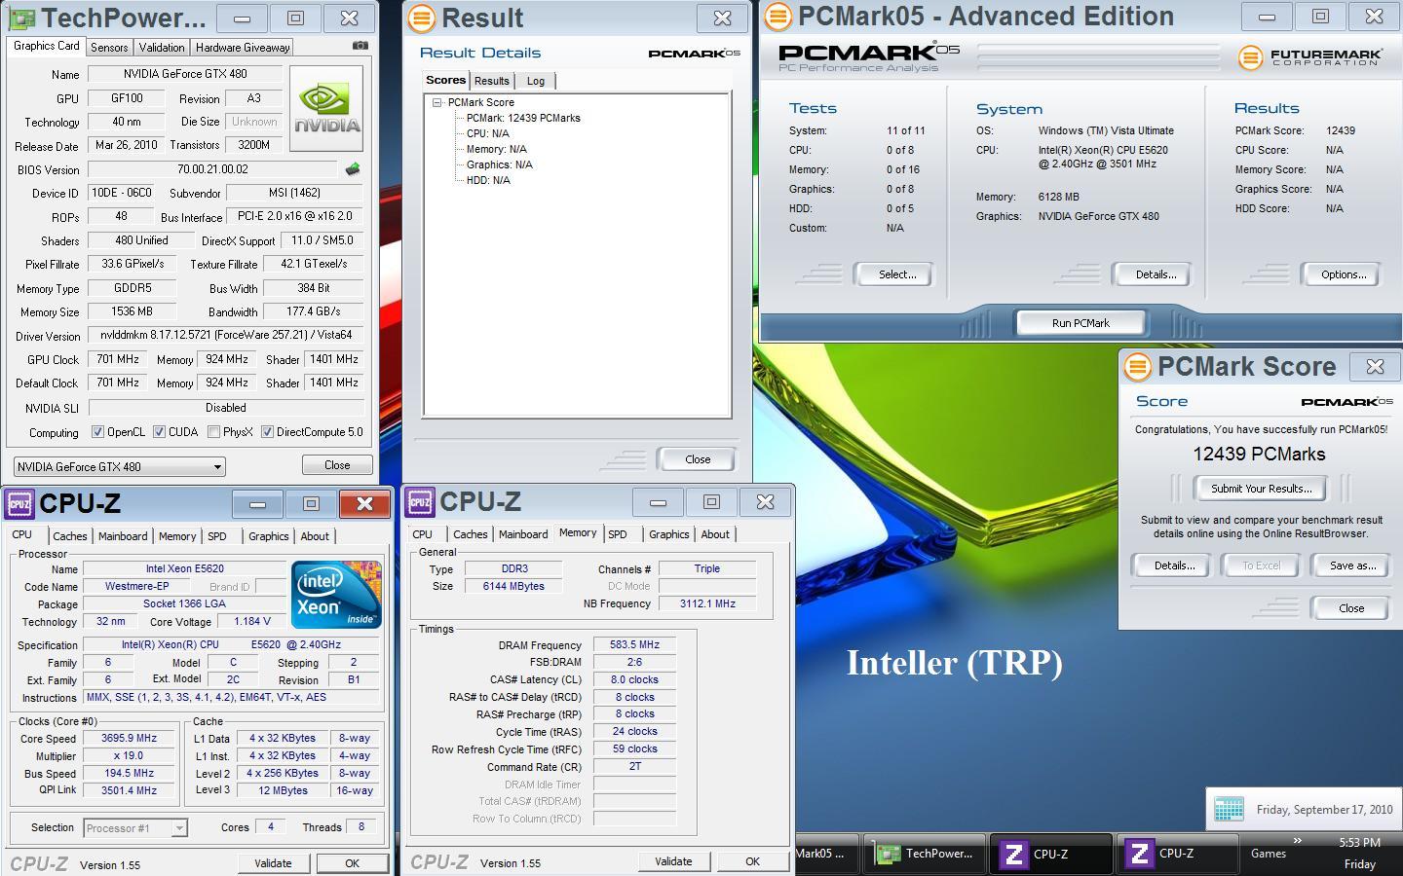Viewport: 1403px width, 876px height.
Task: Toggle the CUDA checkbox
Action: [159, 432]
